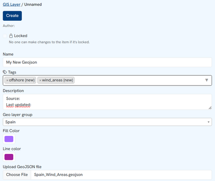Edit the Name field containing My New Geojson

pos(107,62)
